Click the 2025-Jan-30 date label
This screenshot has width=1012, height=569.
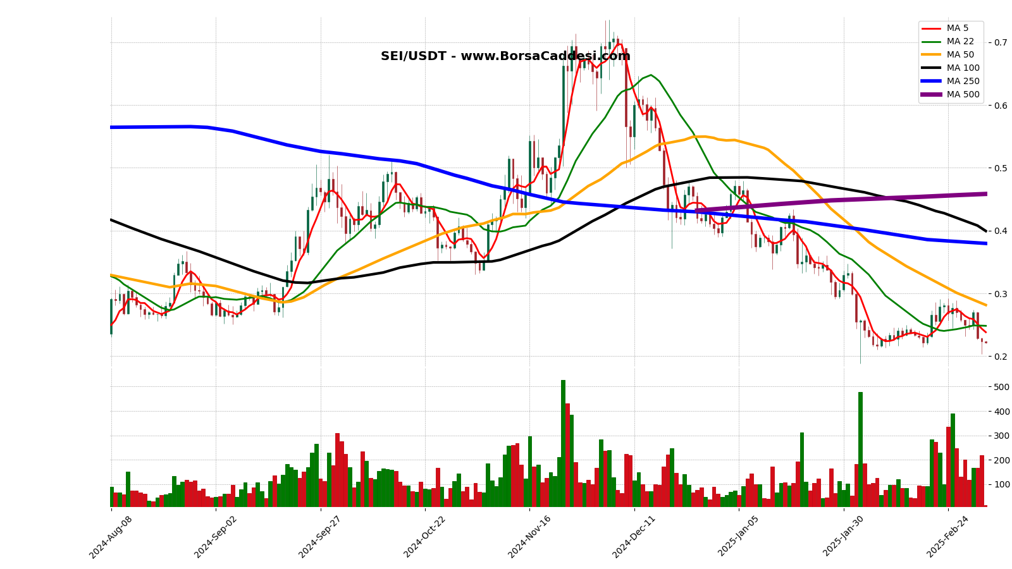point(844,537)
